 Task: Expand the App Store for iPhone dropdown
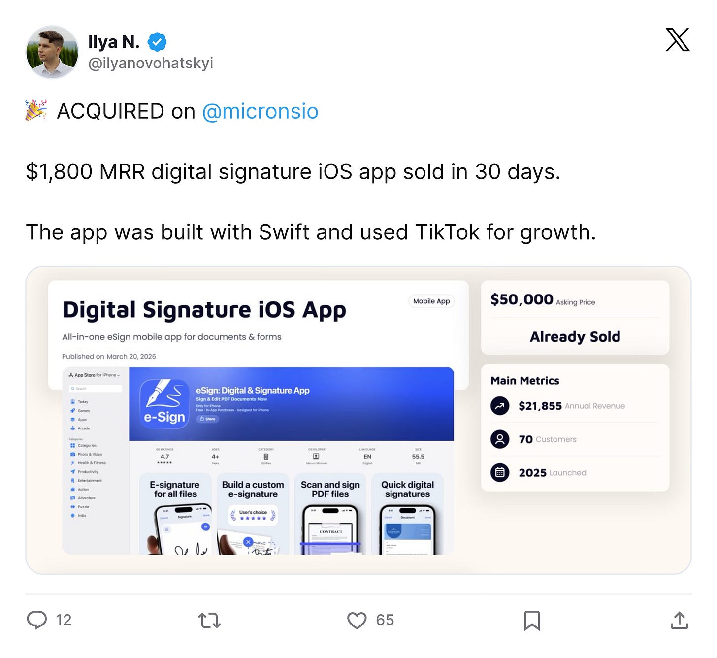[95, 375]
